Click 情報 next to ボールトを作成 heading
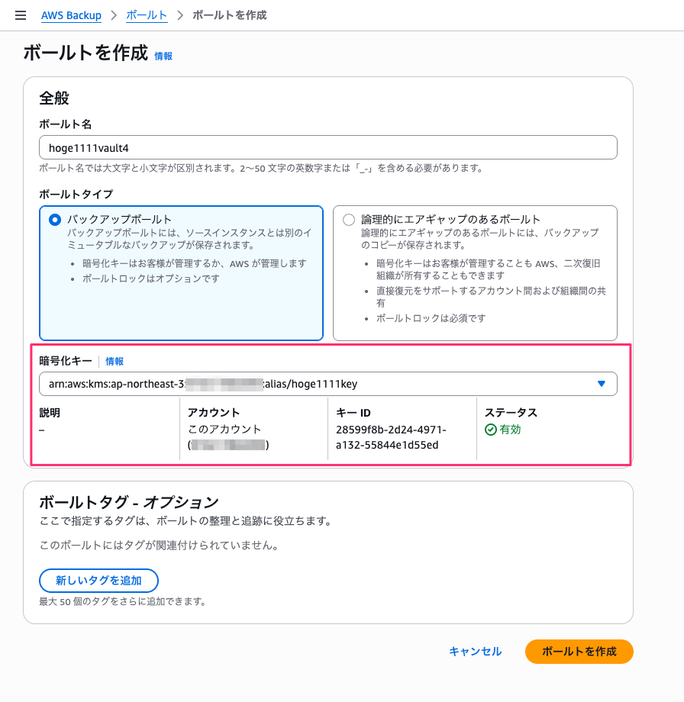 [163, 55]
